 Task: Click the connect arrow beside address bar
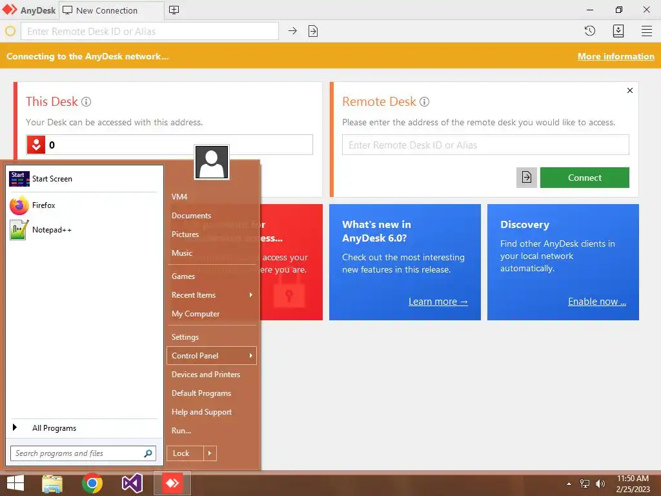point(292,31)
